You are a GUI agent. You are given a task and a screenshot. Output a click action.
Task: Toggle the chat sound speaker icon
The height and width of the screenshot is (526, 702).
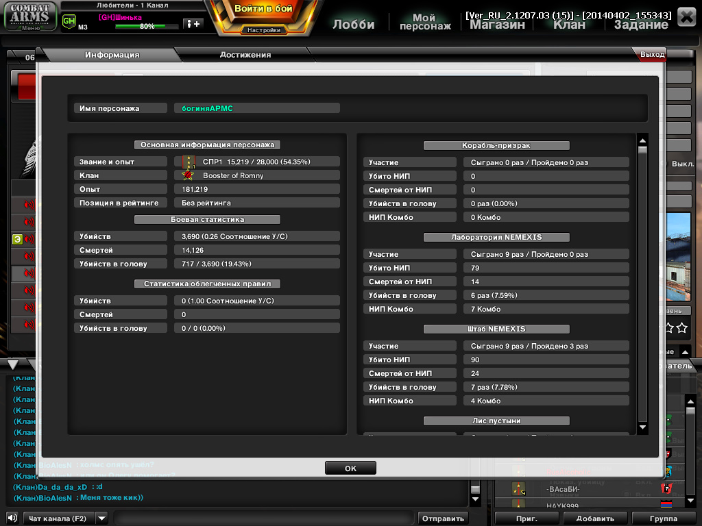pos(12,518)
